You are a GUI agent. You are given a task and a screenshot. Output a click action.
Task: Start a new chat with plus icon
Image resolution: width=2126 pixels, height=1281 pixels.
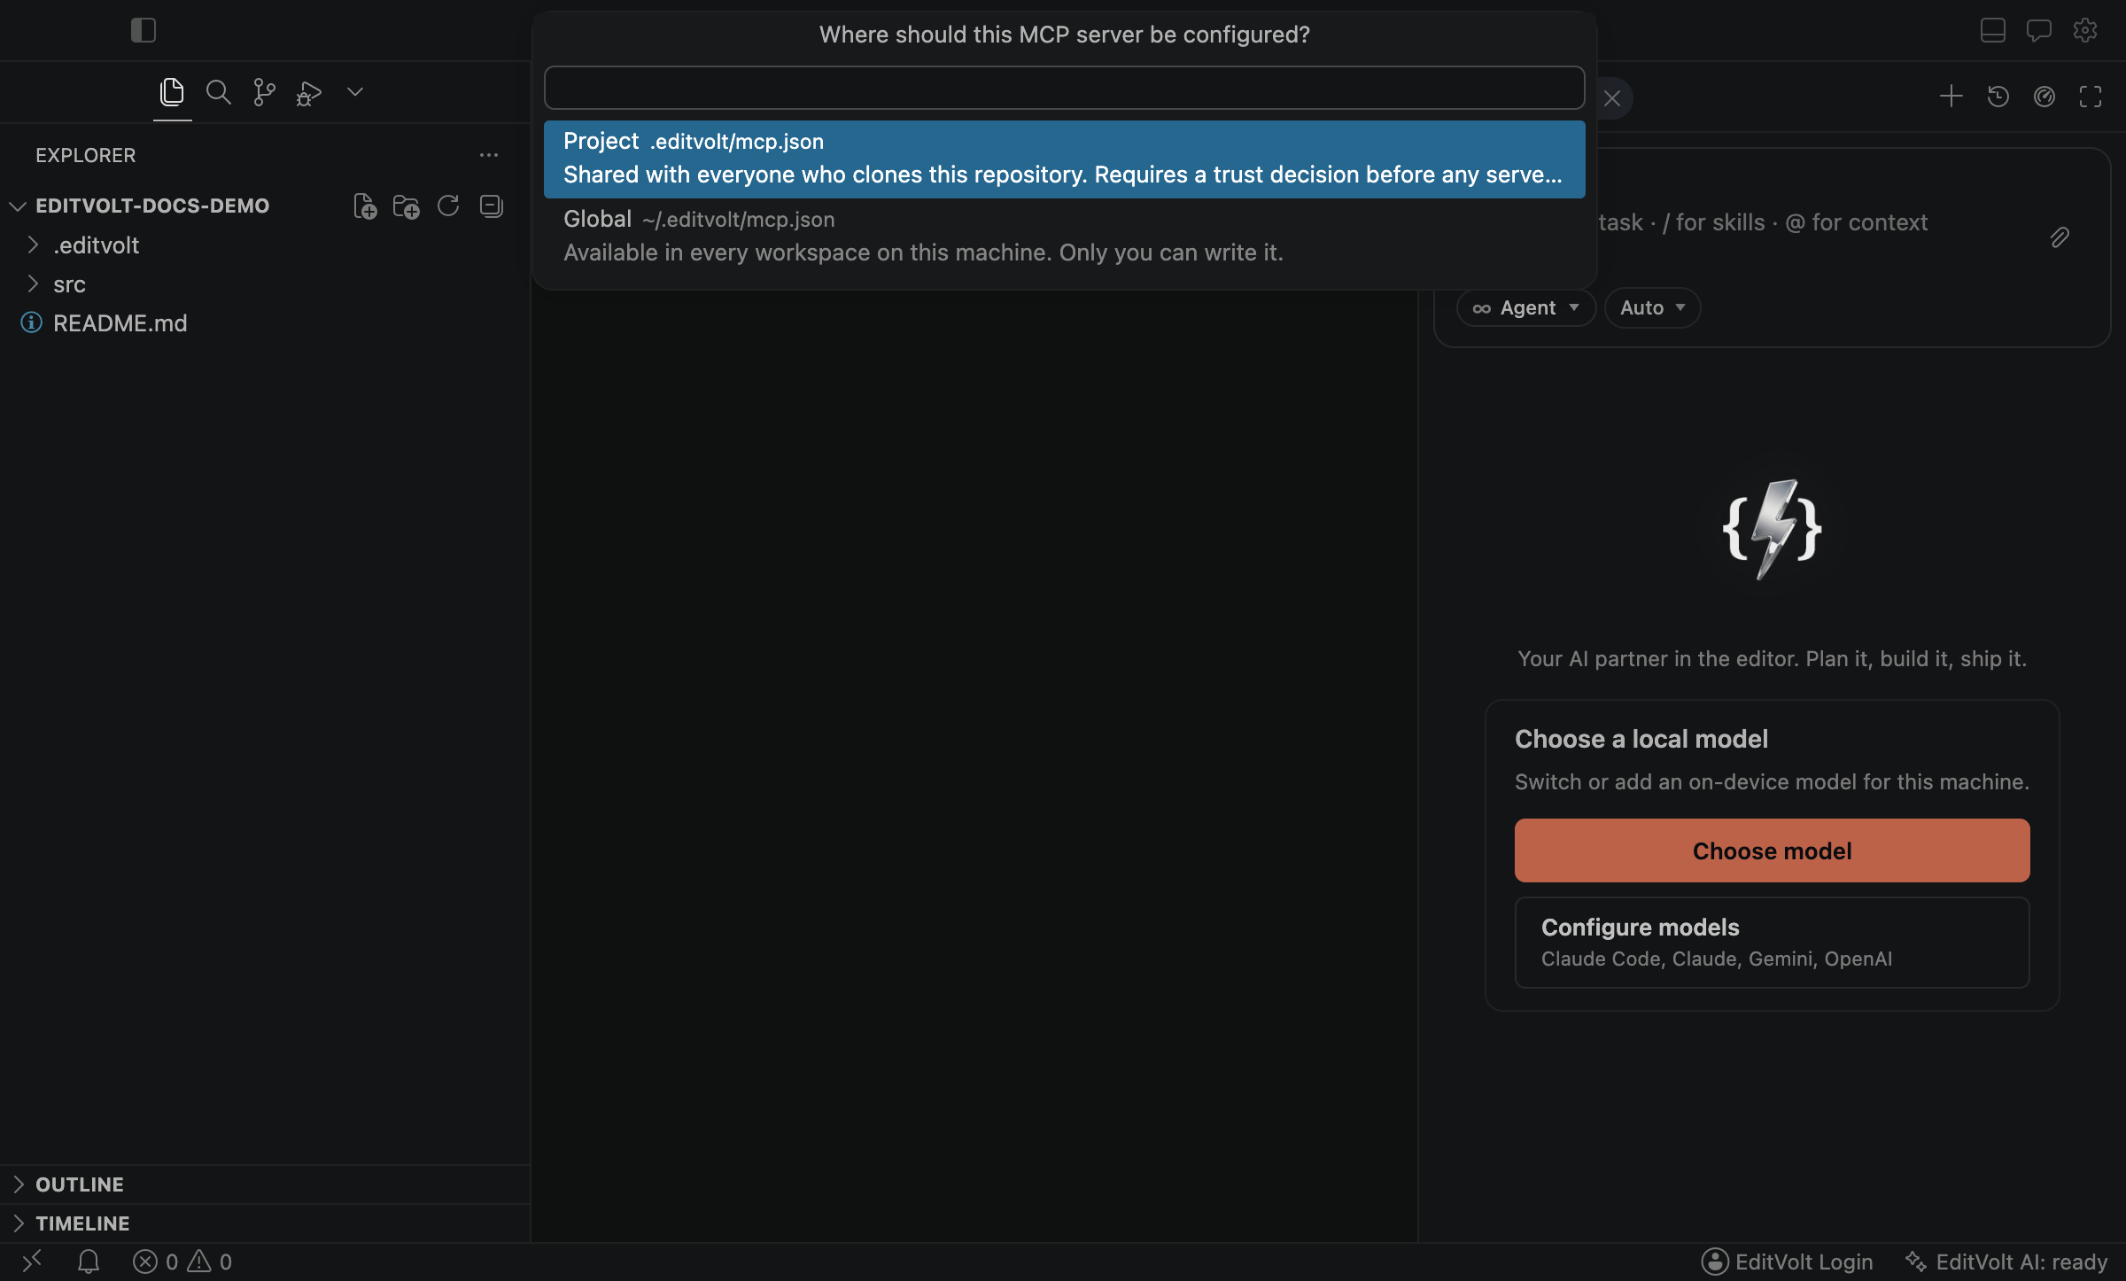click(x=1951, y=97)
